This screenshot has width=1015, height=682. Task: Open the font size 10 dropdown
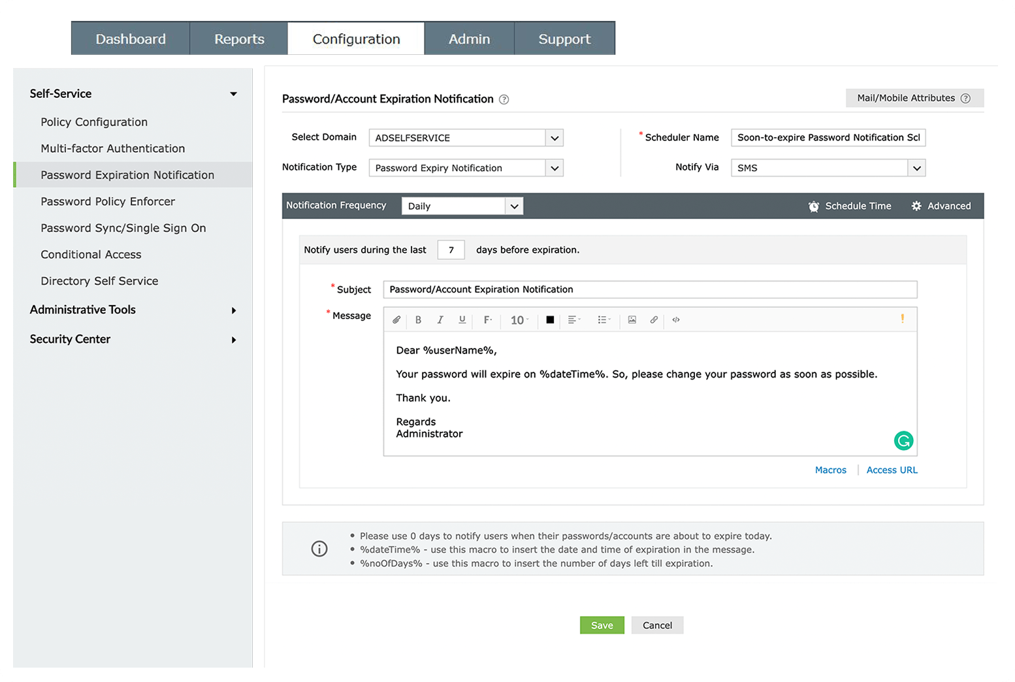(520, 320)
